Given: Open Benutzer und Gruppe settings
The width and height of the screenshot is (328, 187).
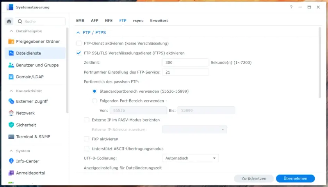Looking at the screenshot, I should (x=35, y=65).
